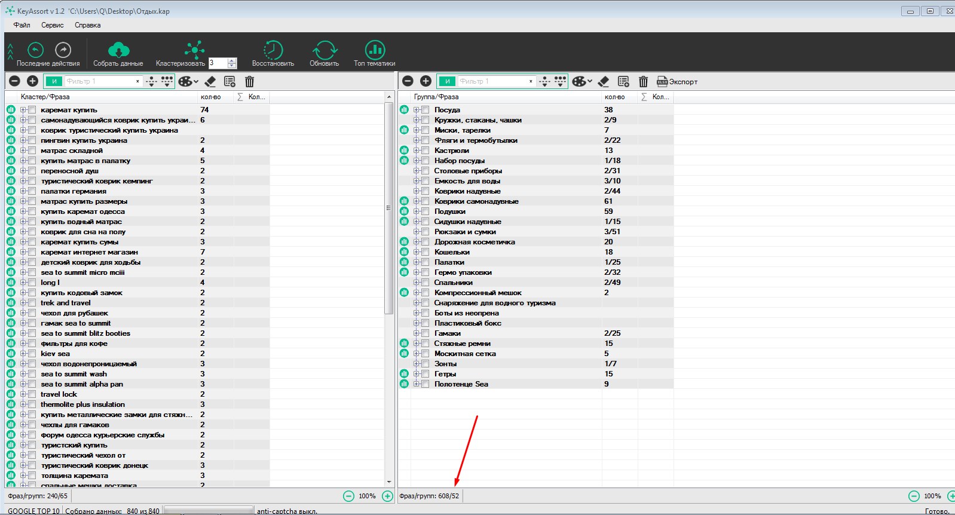Click the plus icon in the right panel toolbar

(426, 81)
